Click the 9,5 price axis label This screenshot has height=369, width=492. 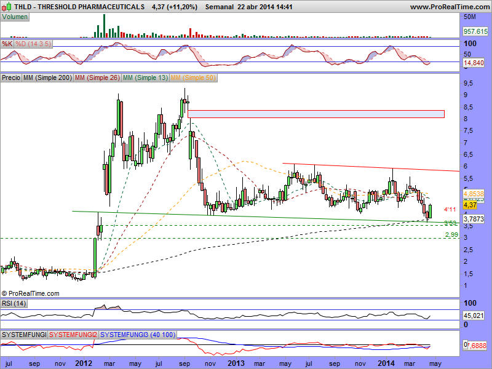(x=469, y=84)
